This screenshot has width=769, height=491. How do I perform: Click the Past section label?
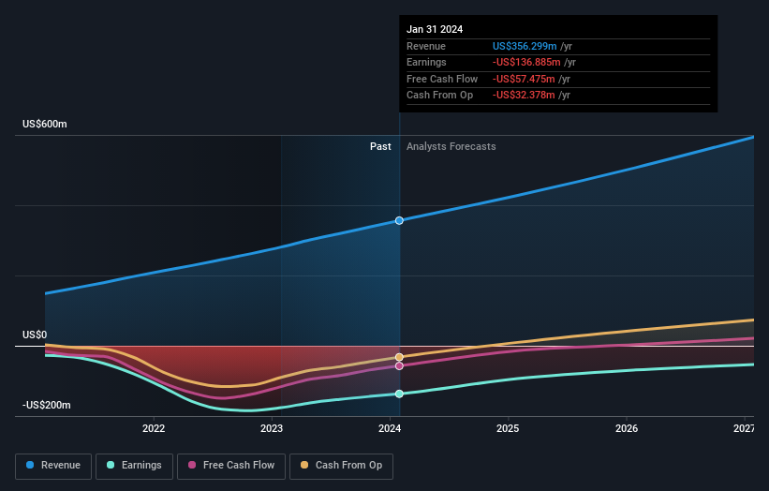[x=380, y=147]
